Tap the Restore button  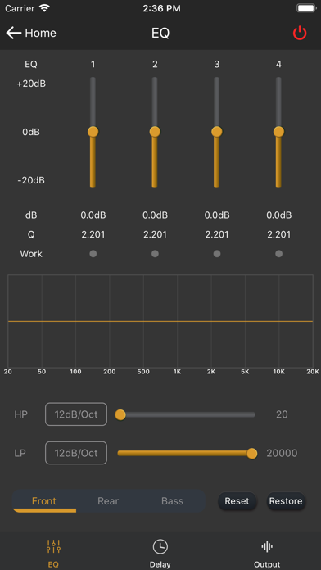tap(286, 501)
